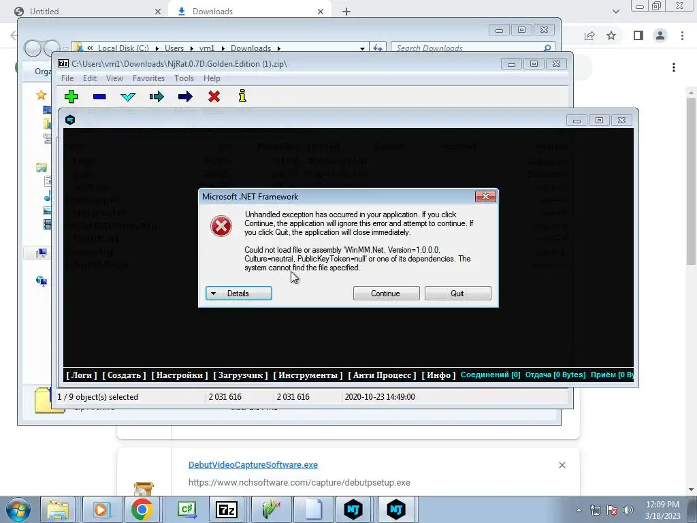Click the 7-Zip Add green plus icon

click(x=71, y=97)
